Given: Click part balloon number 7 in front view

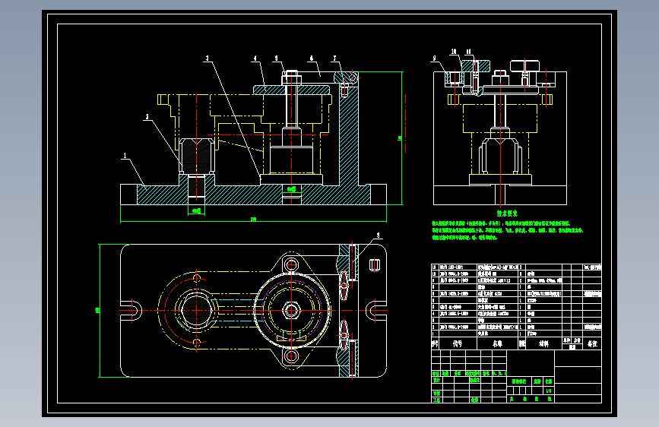Looking at the screenshot, I should click(335, 58).
